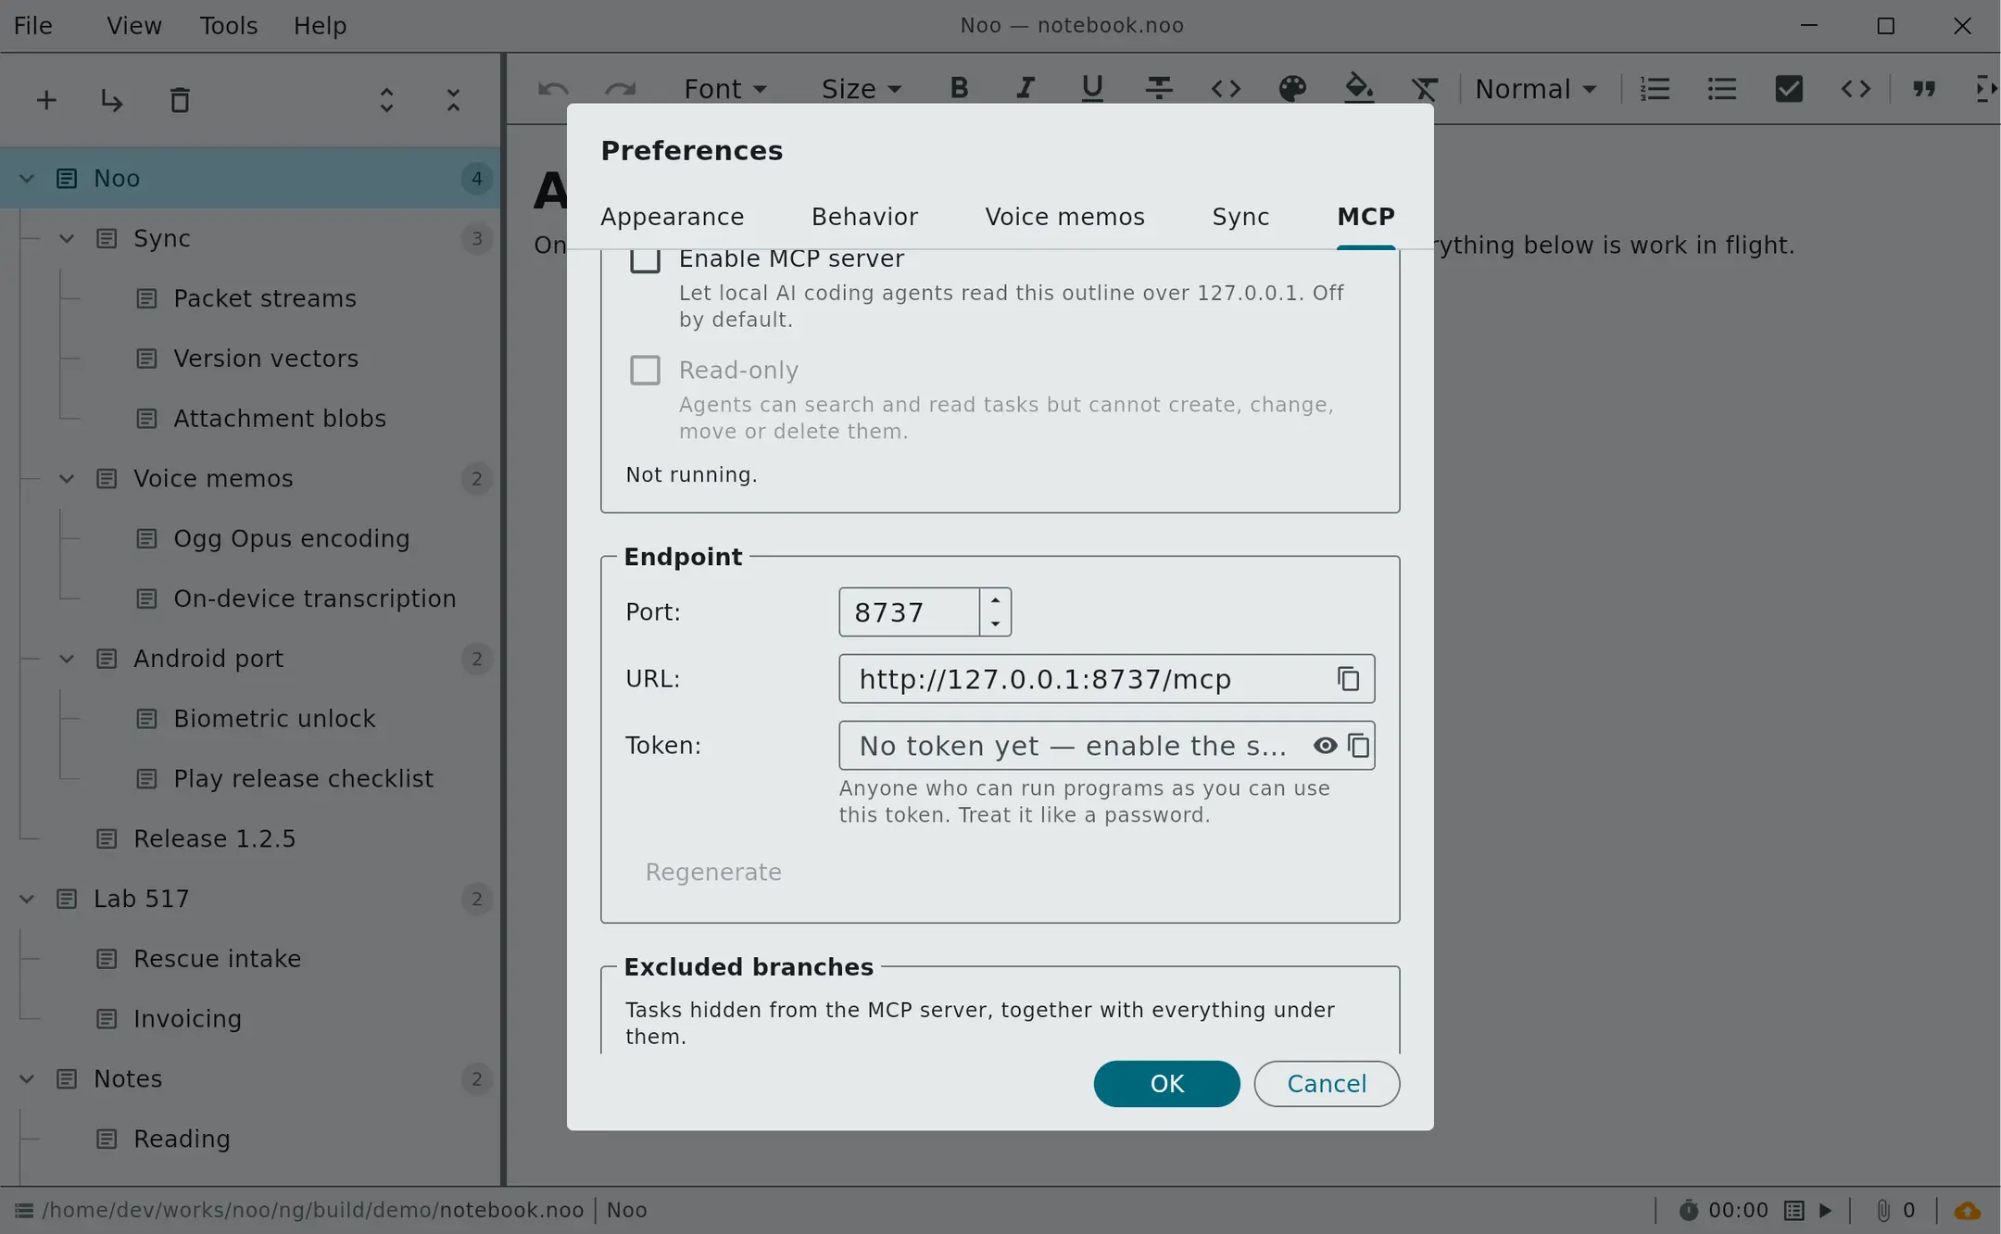Screen dimensions: 2001x1234
Task: Collapse the Noo root node
Action: [x=27, y=178]
